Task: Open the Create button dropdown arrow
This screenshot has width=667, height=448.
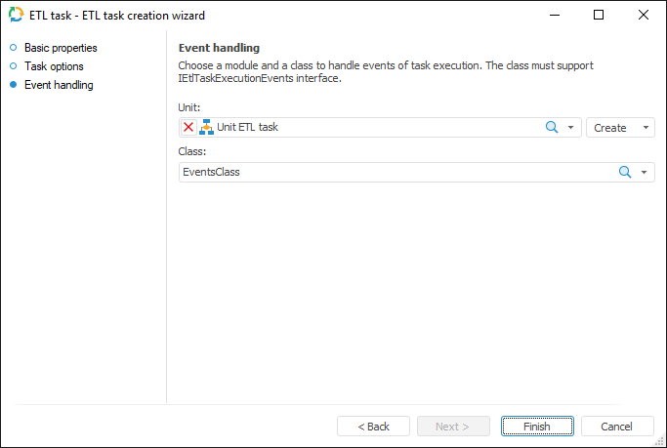Action: (x=646, y=128)
